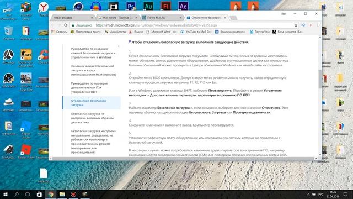Open the Партнерская программа bookmark
353x199 pixels.
pyautogui.click(x=86, y=32)
